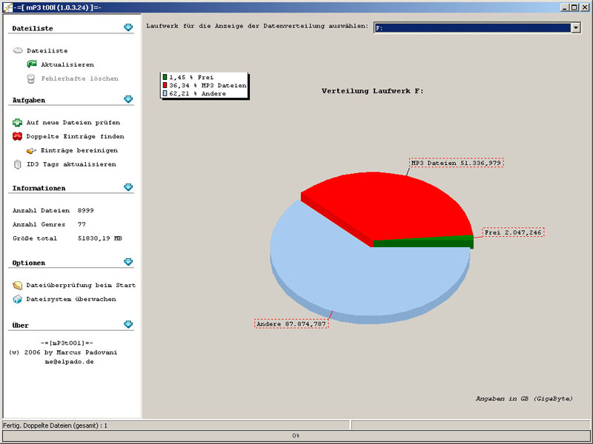The image size is (593, 444).
Task: Click the light blue Andere legend swatch
Action: point(165,94)
